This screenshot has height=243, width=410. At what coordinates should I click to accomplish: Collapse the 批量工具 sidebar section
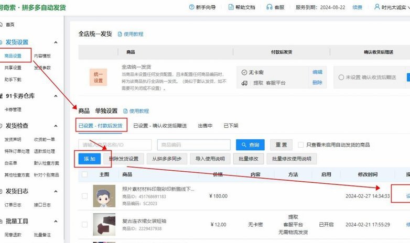coord(56,222)
